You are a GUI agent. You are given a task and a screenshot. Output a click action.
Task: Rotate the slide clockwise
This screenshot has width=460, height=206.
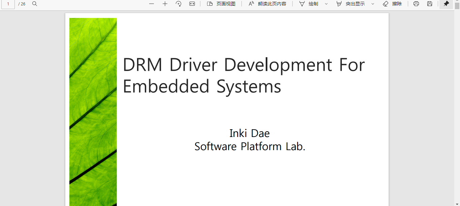click(178, 4)
